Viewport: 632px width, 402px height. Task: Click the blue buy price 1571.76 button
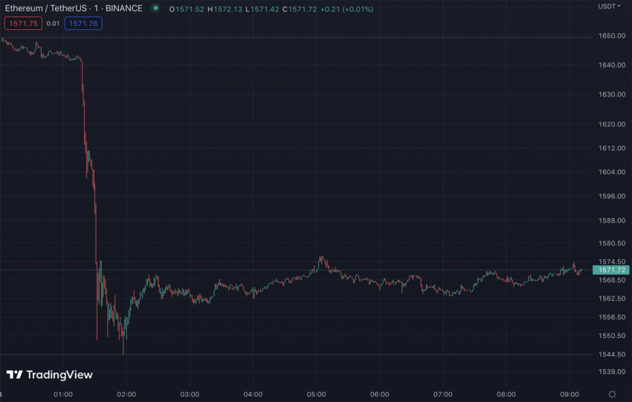[x=83, y=23]
